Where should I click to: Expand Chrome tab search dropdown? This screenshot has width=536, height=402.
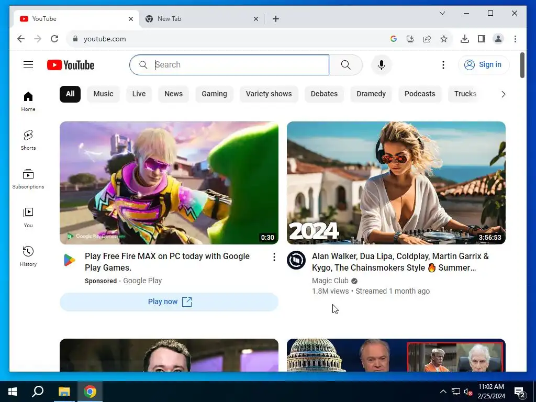click(x=442, y=13)
